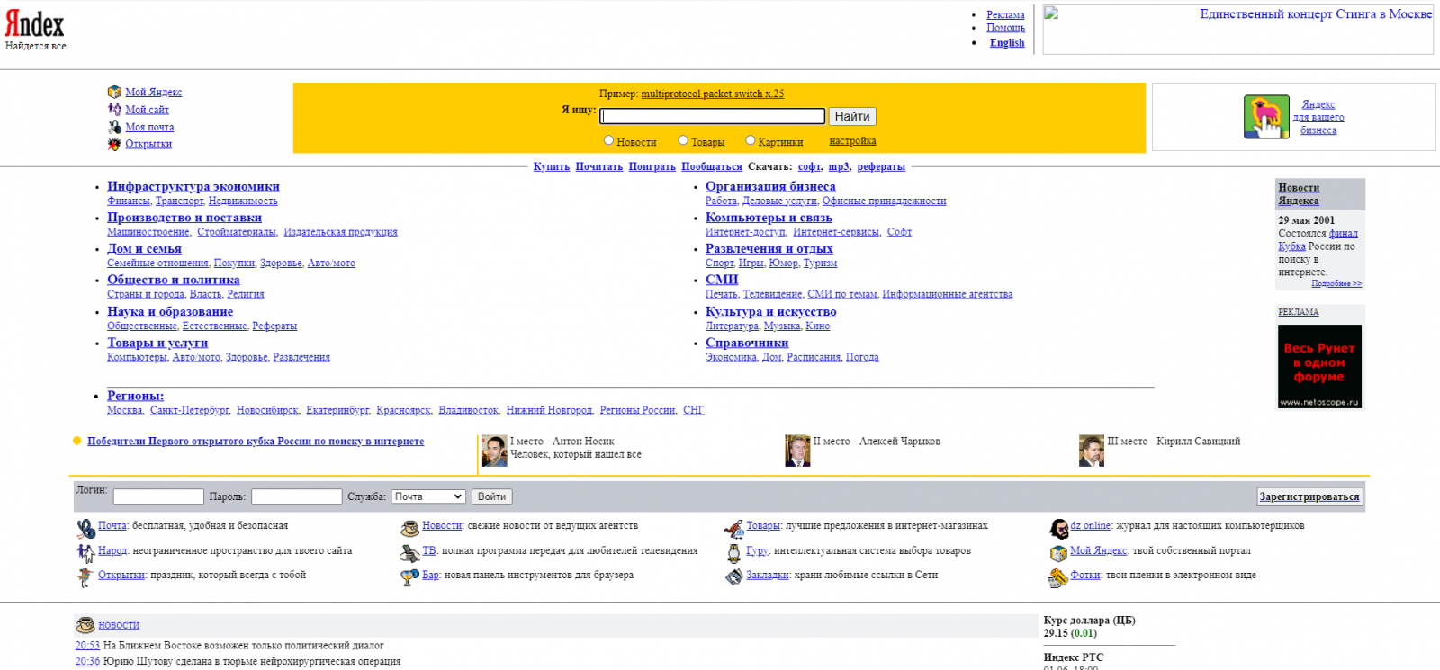Click the Народ service icon
The image size is (1440, 670).
86,552
